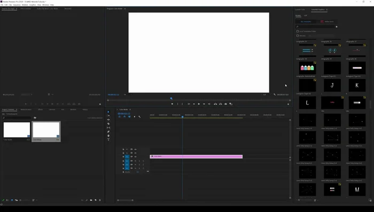The height and width of the screenshot is (212, 374).
Task: Open the Essential Graphics panel menu
Action: (327, 10)
